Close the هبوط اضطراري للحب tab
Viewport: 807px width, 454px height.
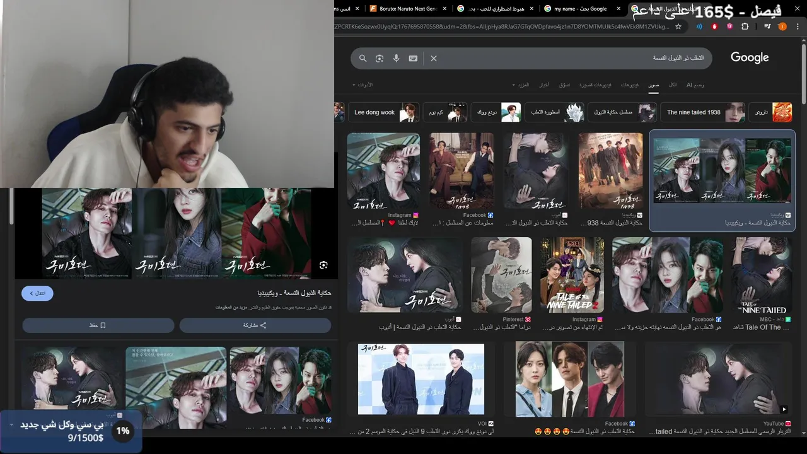point(531,9)
